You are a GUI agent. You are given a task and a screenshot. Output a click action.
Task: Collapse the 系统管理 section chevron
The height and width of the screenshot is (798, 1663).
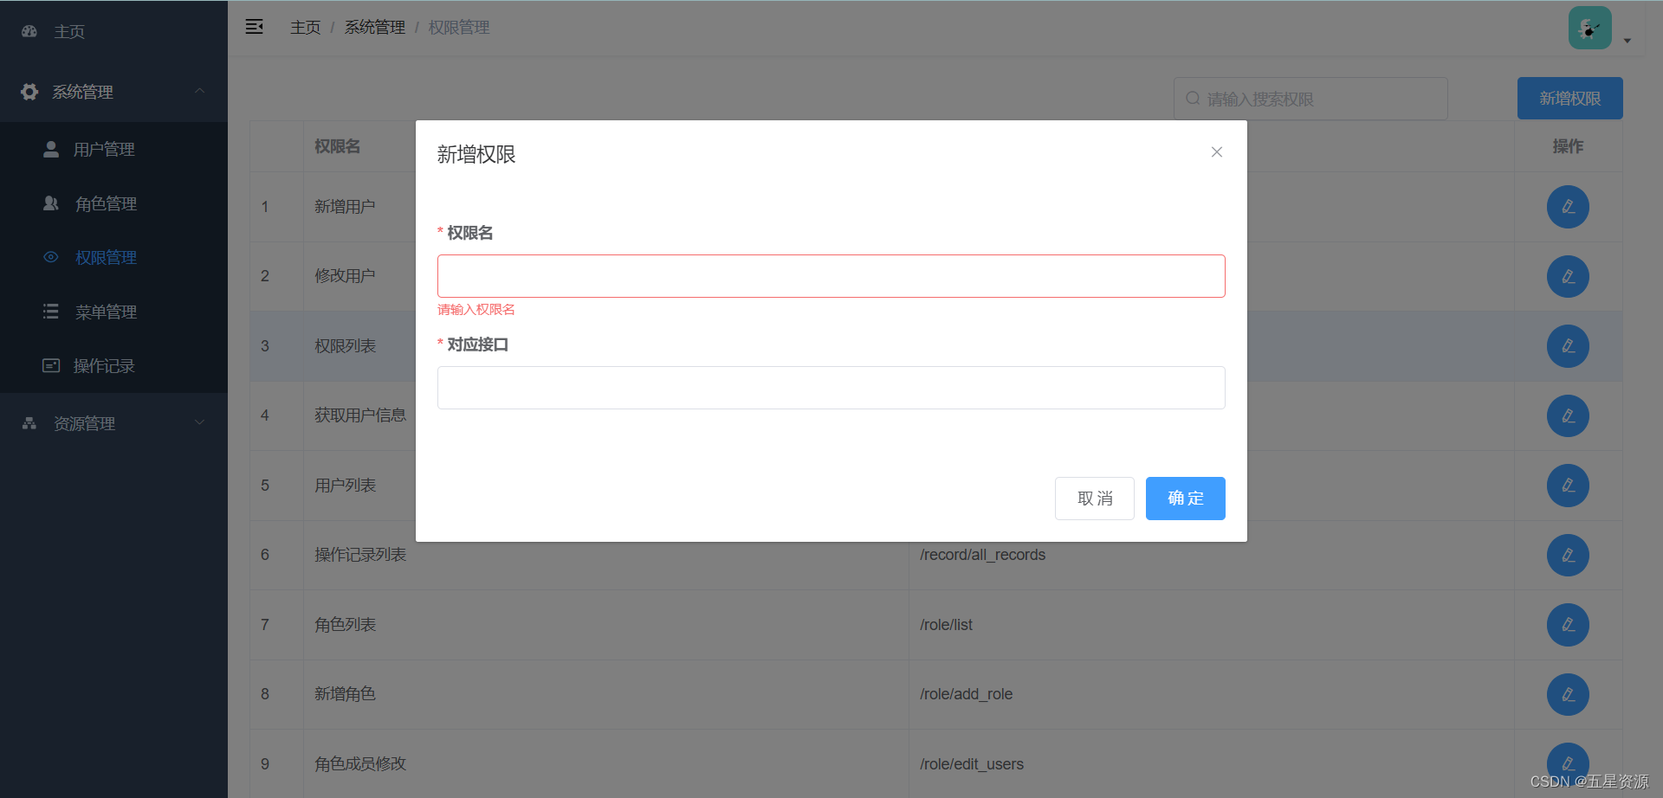(x=200, y=91)
